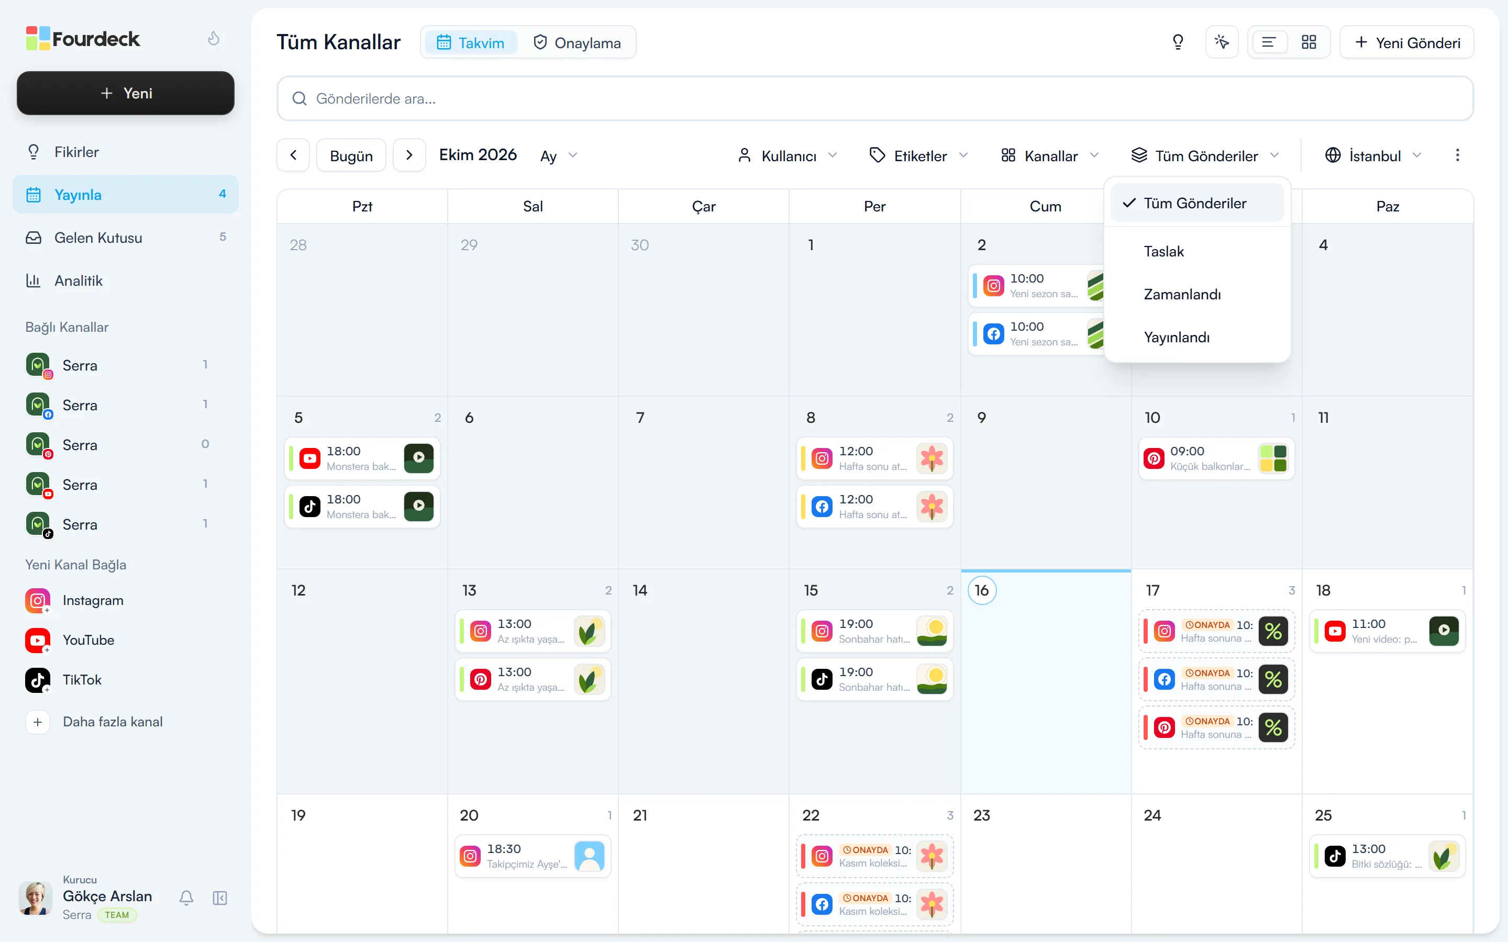Viewport: 1508px width, 942px height.
Task: Open Gökçe Arslan profile avatar
Action: coord(36,898)
